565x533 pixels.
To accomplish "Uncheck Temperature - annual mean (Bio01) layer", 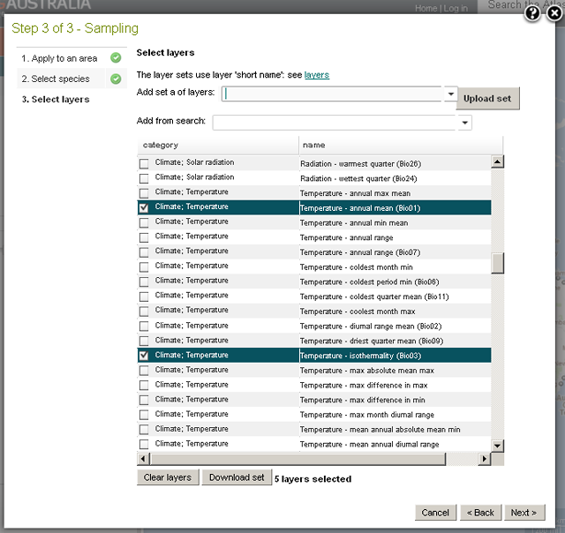I will (144, 207).
